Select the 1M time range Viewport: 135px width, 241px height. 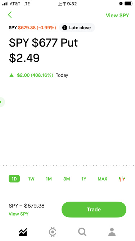(x=49, y=179)
